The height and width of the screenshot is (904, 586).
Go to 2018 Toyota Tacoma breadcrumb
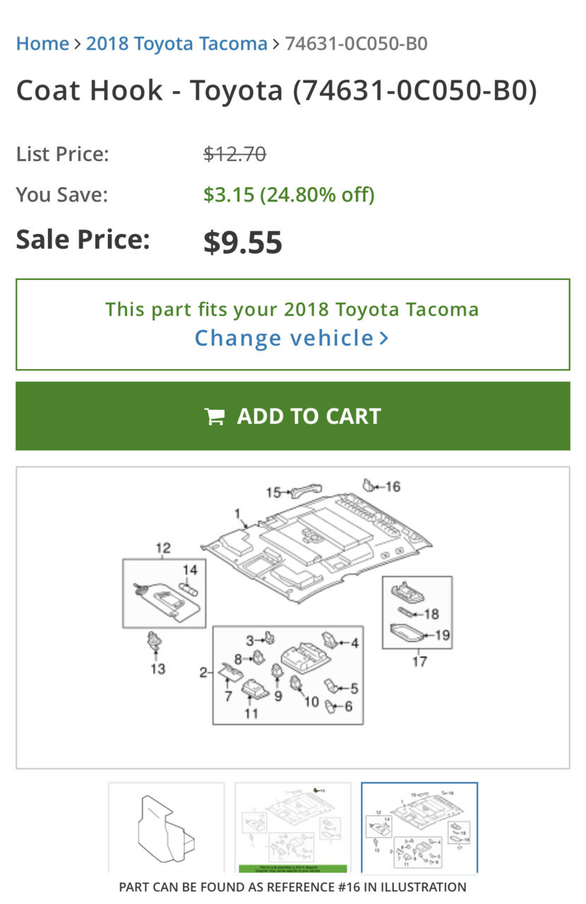point(177,44)
